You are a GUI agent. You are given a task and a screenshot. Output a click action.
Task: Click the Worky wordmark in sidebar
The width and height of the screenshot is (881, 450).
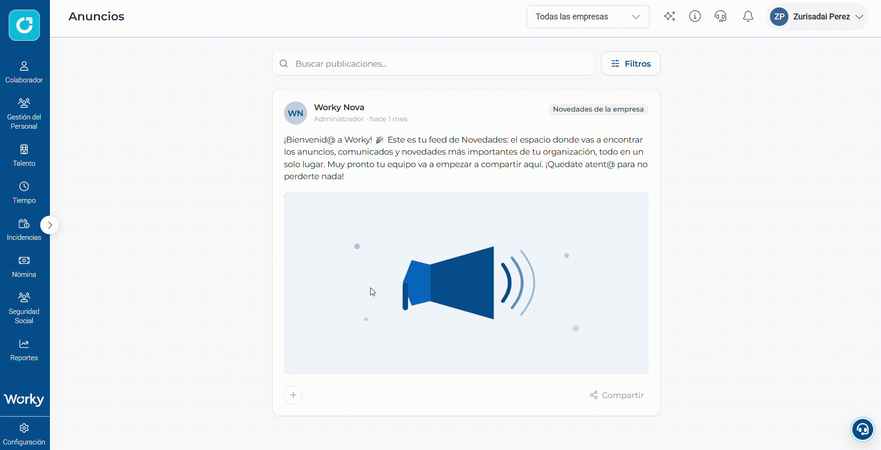(x=24, y=400)
